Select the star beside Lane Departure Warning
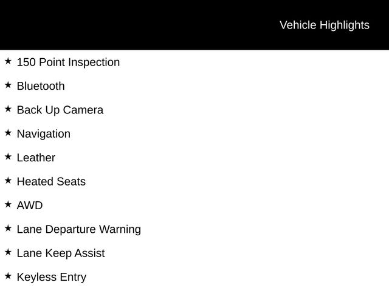Image resolution: width=389 pixels, height=291 pixels. point(8,228)
